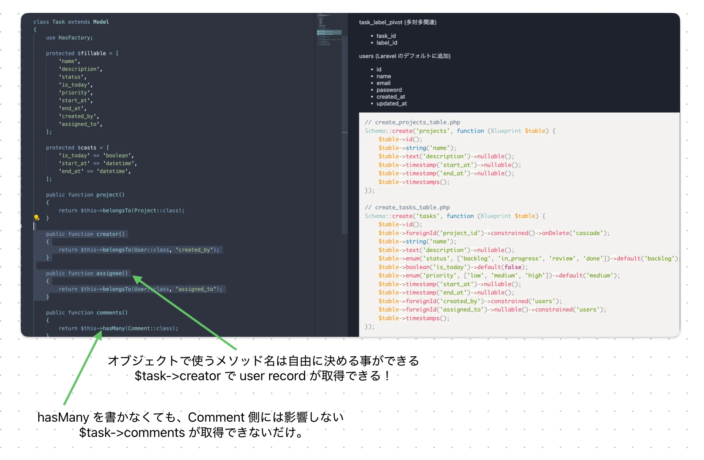
Task: Click the Schema::create('tasks') line
Action: click(454, 216)
